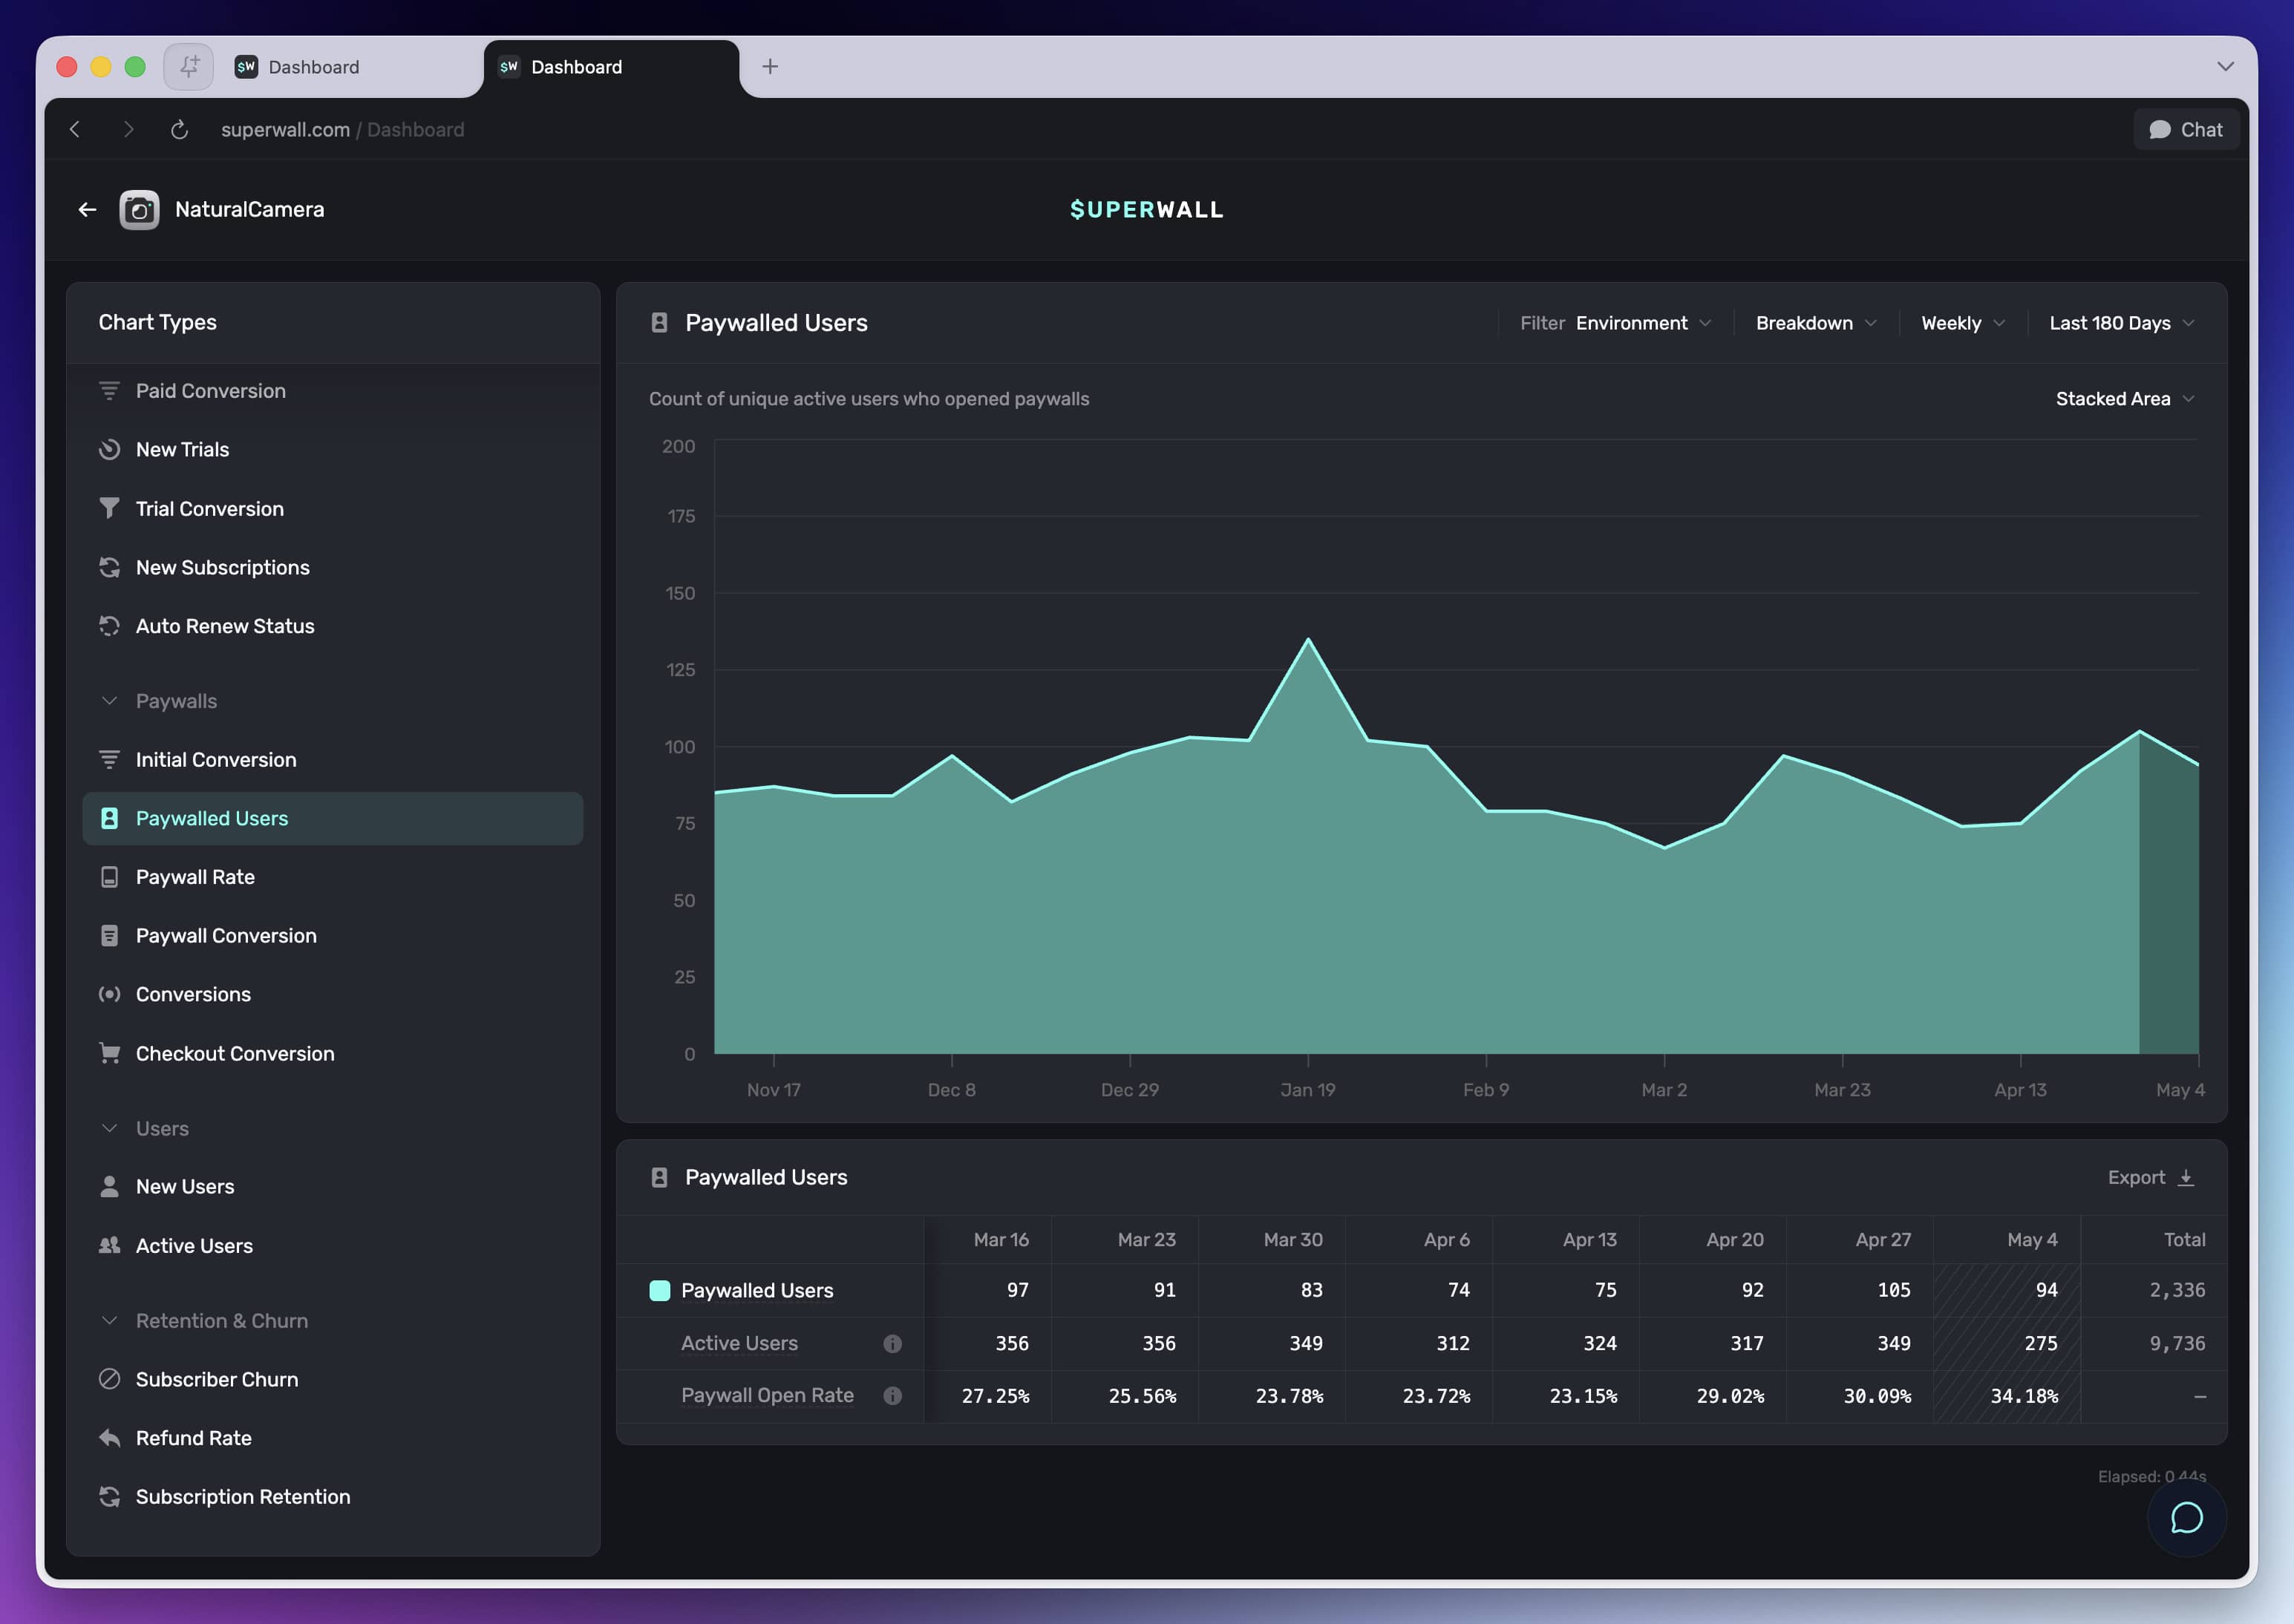
Task: Click the Chart Types heading
Action: pyautogui.click(x=158, y=323)
